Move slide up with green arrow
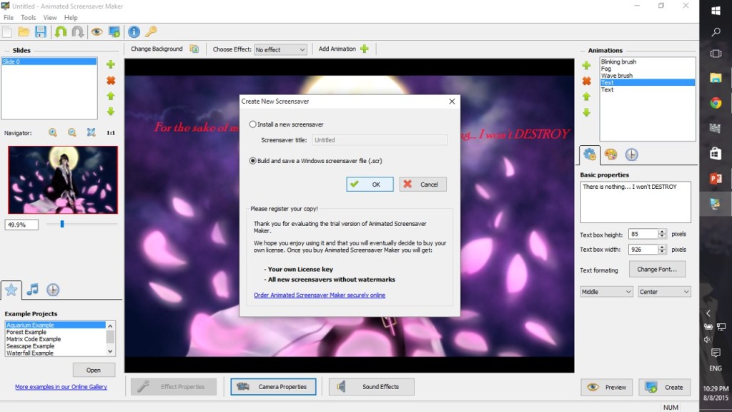Viewport: 732px width, 412px height. pos(111,96)
